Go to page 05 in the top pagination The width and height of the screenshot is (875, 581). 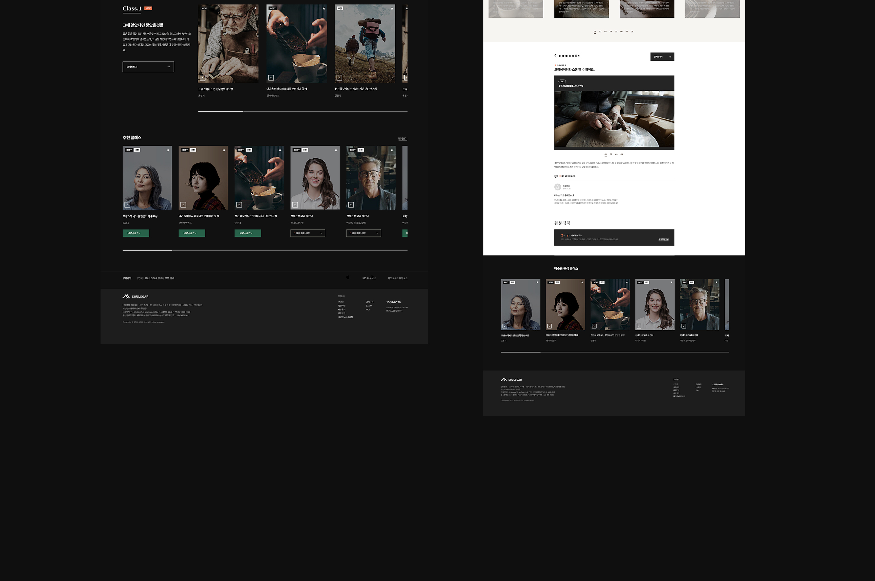click(616, 32)
